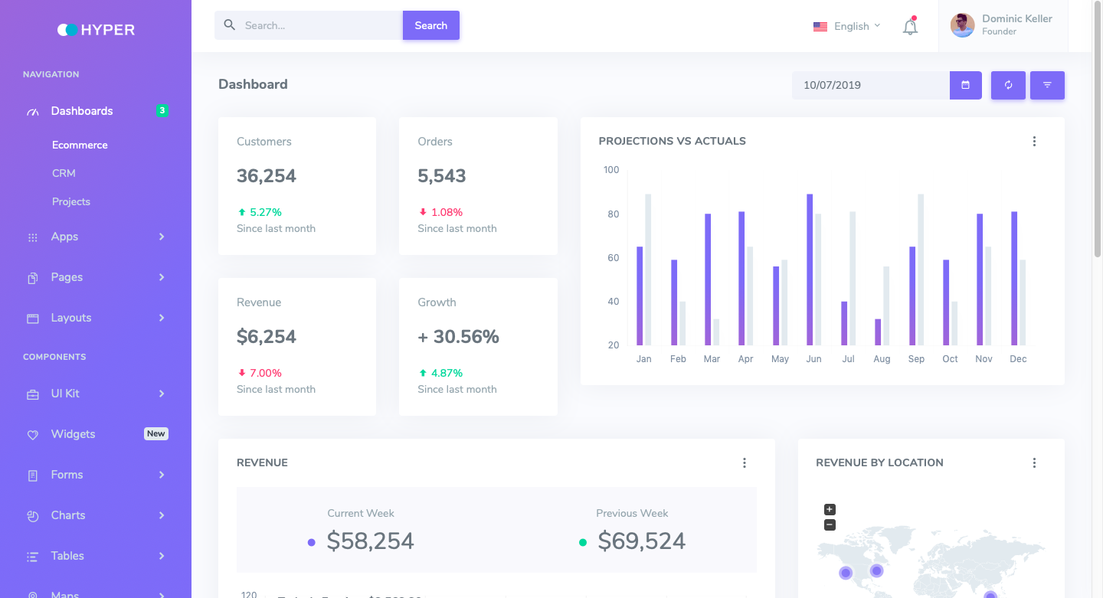The image size is (1103, 598).
Task: Click the notification bell icon
Action: (x=910, y=27)
